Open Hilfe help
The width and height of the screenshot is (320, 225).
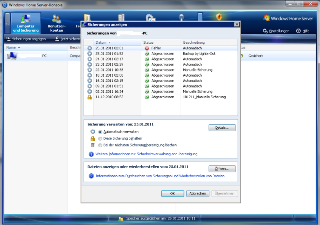coord(303,31)
